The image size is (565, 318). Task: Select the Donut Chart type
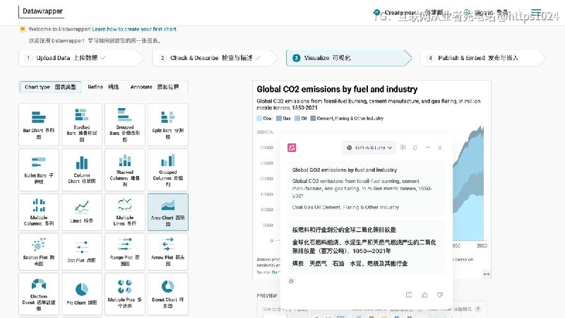[168, 294]
